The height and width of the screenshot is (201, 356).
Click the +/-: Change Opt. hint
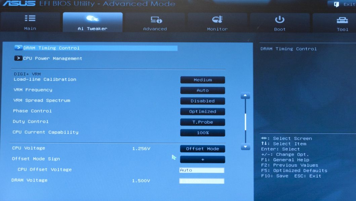(x=285, y=155)
